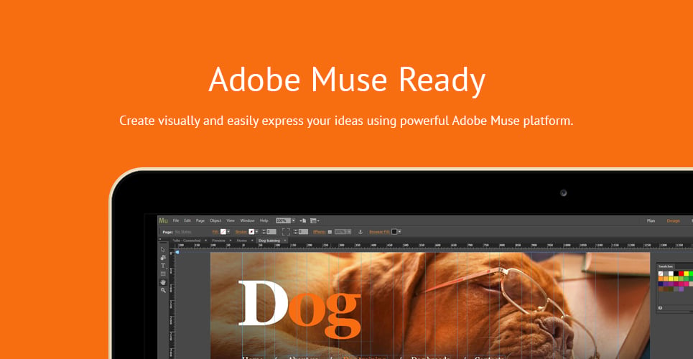Click the page navigation icon beside zoom

303,220
